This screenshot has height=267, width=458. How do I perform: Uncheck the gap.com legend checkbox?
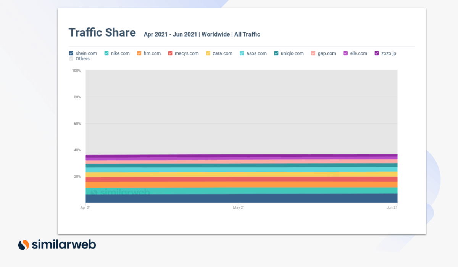click(313, 53)
